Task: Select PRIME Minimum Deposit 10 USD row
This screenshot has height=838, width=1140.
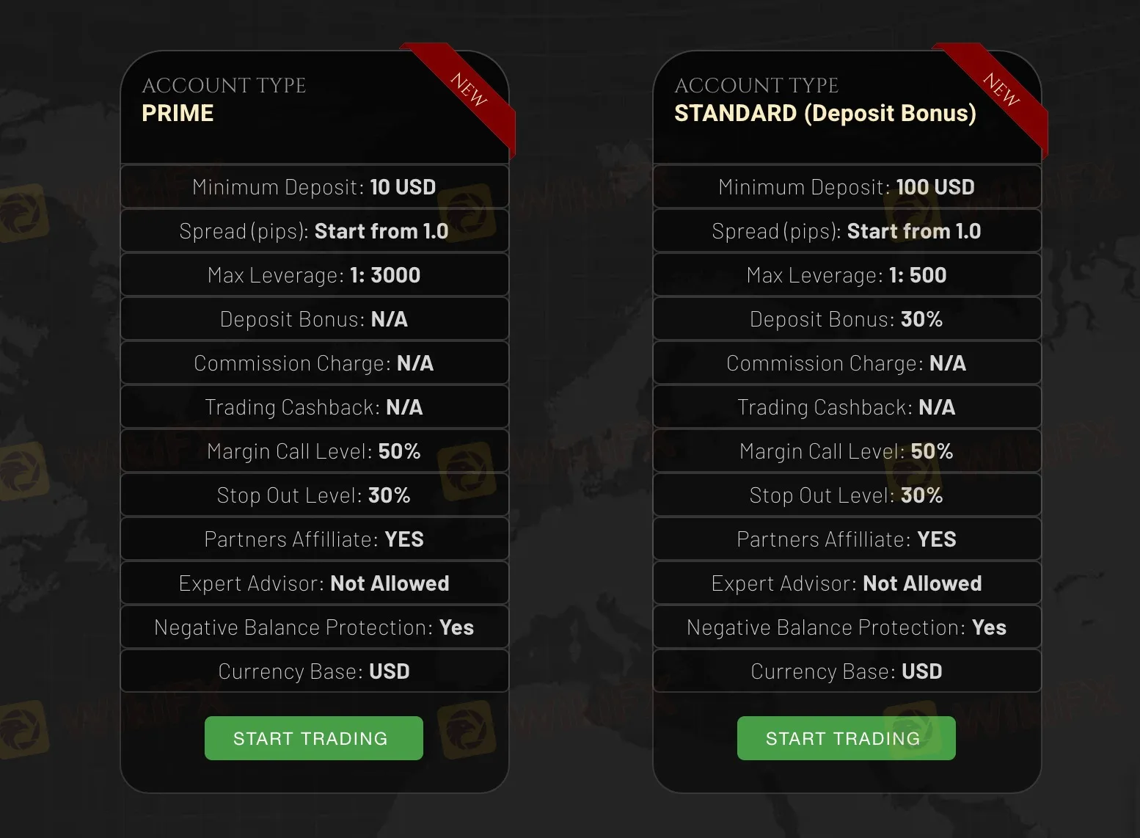Action: pyautogui.click(x=315, y=186)
